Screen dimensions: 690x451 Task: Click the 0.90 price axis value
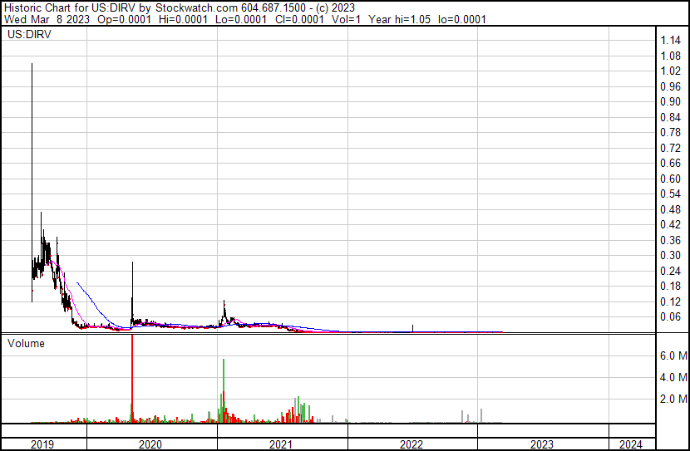[x=670, y=101]
